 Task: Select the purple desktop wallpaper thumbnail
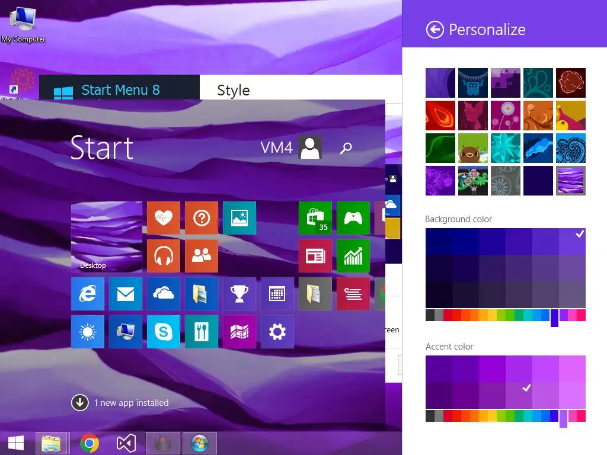point(571,181)
